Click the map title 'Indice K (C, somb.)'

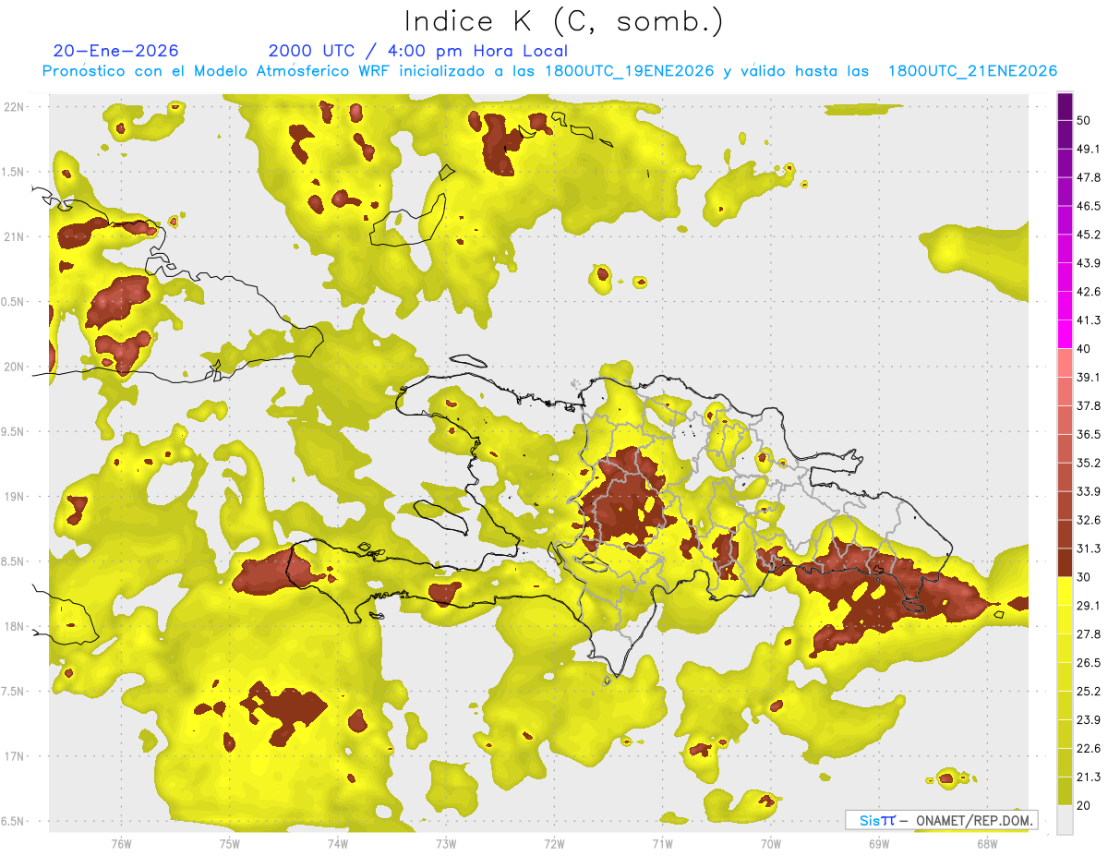tap(564, 21)
